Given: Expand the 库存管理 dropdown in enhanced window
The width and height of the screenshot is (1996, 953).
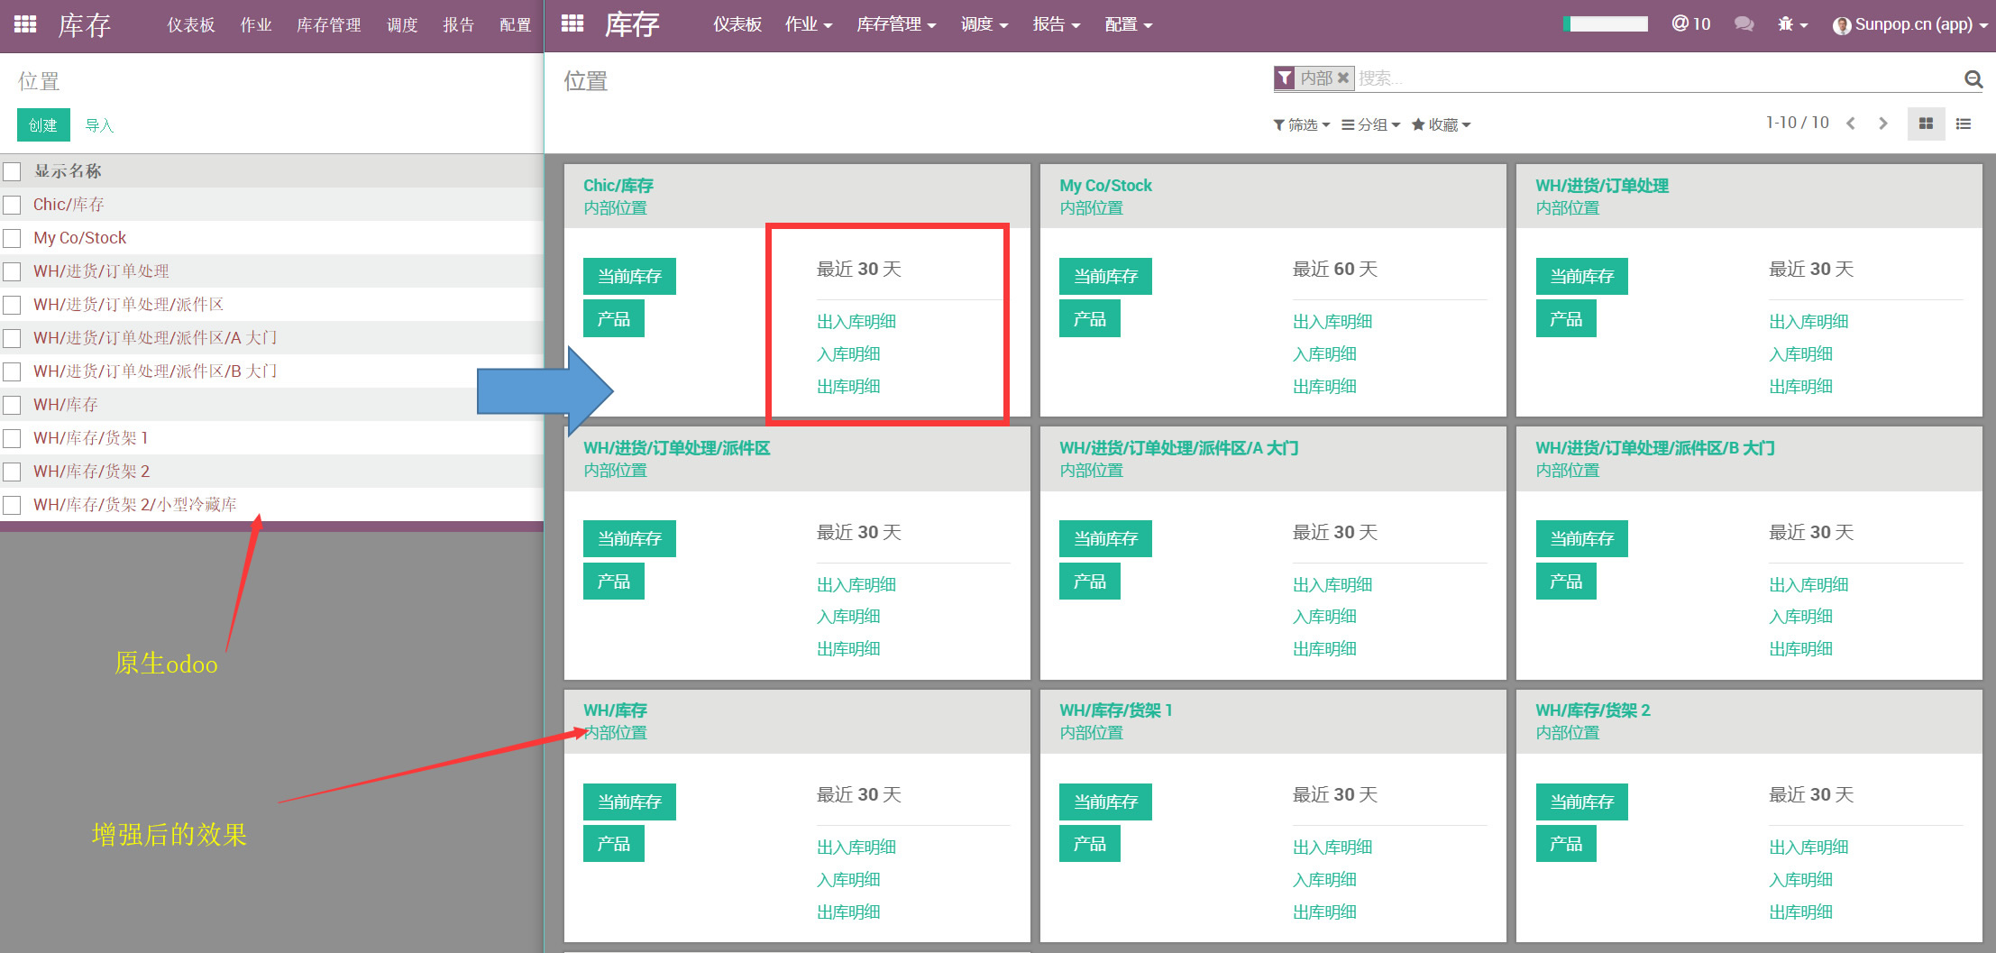Looking at the screenshot, I should point(895,24).
